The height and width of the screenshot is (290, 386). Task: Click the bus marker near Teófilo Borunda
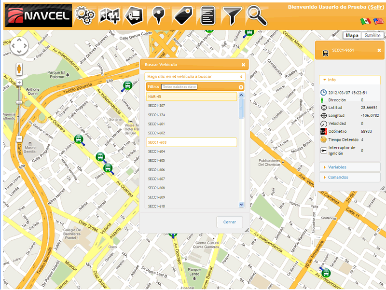click(x=127, y=85)
